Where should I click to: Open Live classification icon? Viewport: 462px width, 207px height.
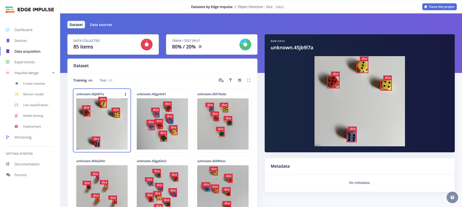16,105
